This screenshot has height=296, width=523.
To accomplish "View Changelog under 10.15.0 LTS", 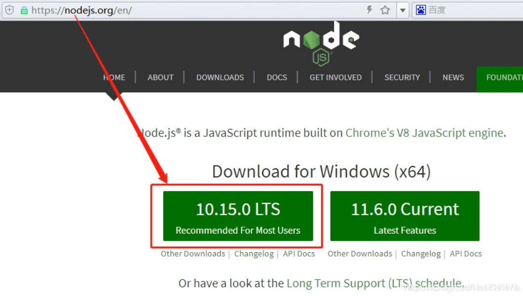I will (254, 254).
